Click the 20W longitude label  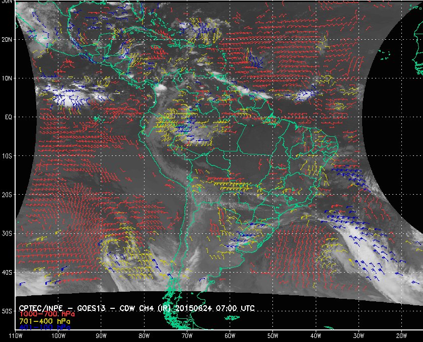(401, 336)
